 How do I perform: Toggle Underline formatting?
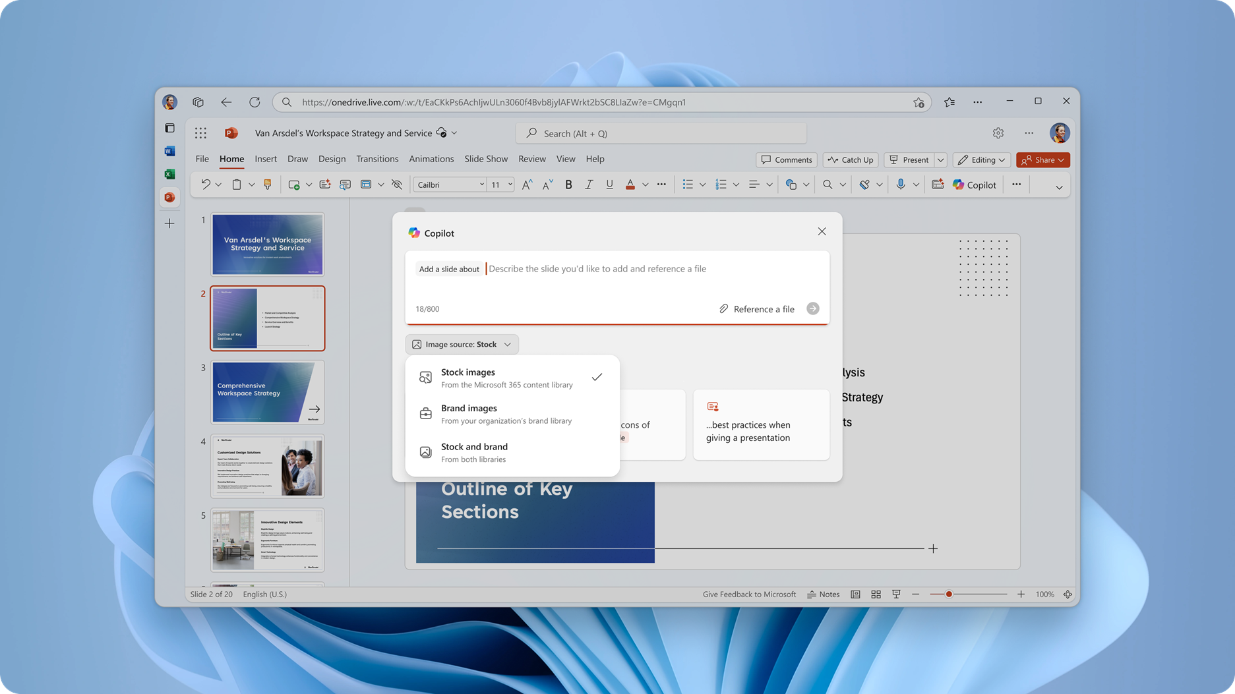click(609, 185)
